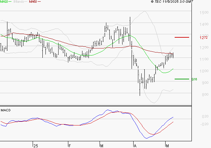The height and width of the screenshot is (148, 211).
Task: Click the 1400 price axis label
Action: click(204, 24)
